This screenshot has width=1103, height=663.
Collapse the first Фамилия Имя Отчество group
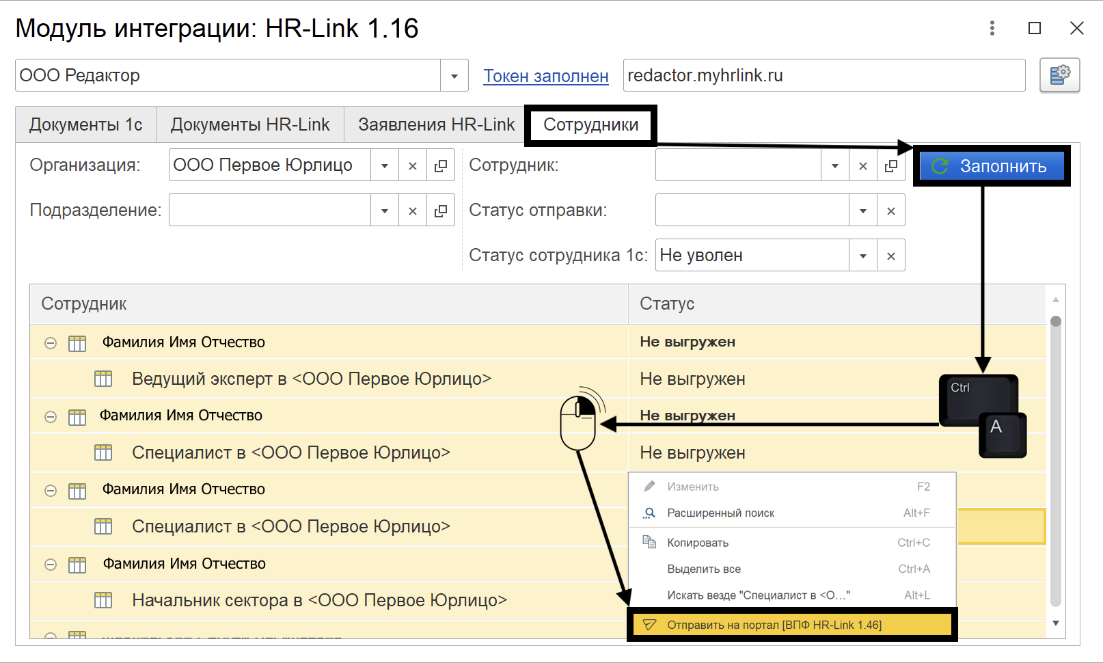coord(51,343)
